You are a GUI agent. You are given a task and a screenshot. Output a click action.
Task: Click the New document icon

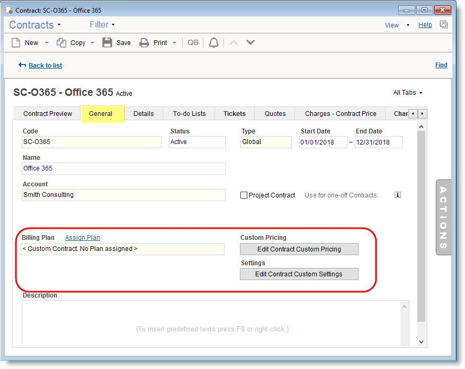pos(16,43)
